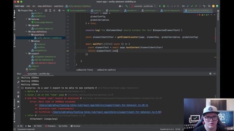
Task: Open the Database tool window stripe
Action: point(218,15)
